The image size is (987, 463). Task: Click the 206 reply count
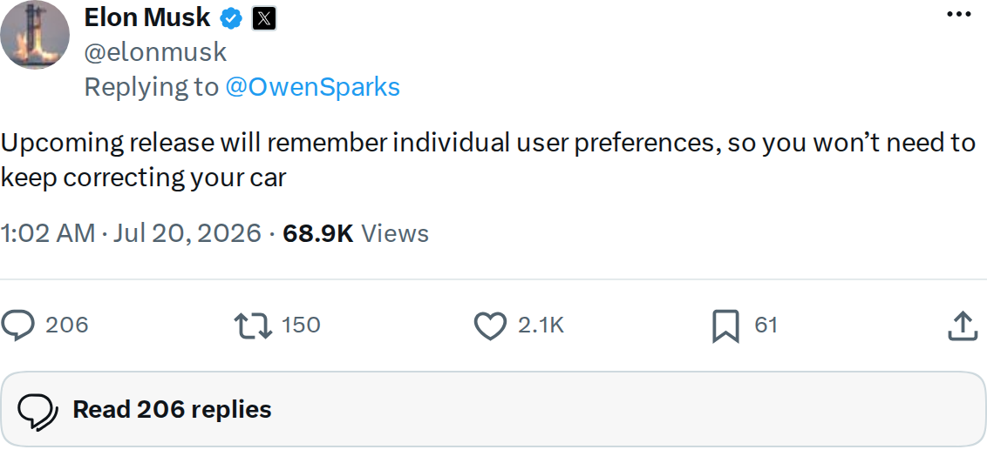[x=67, y=325]
